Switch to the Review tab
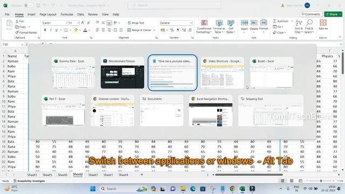 pos(93,15)
